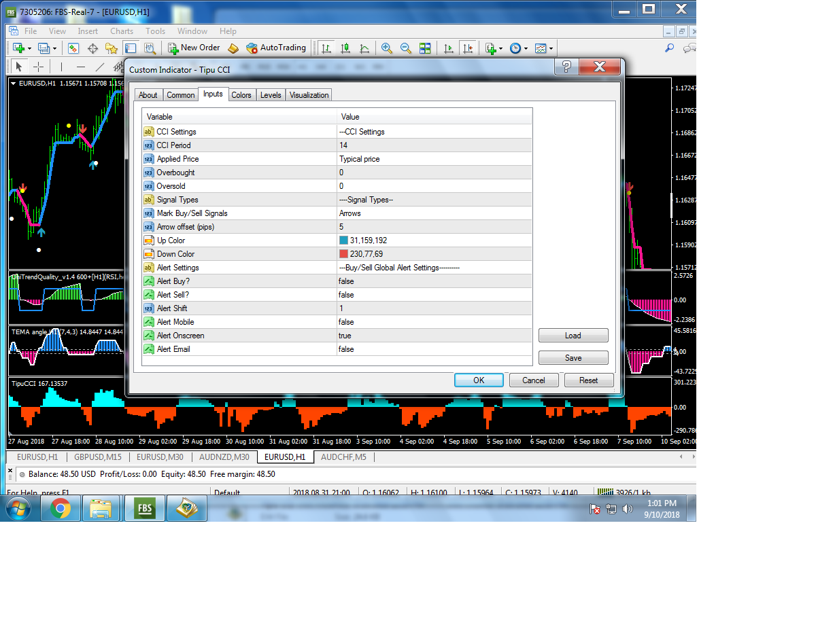
Task: Switch to the Visualization tab
Action: point(309,95)
